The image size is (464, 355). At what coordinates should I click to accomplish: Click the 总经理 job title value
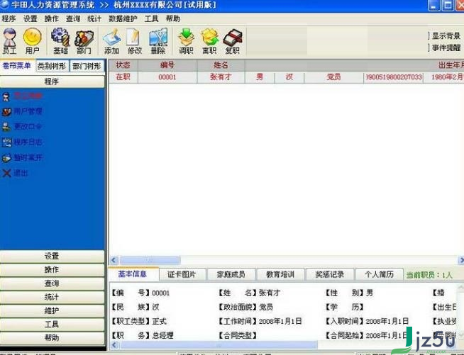pos(162,335)
